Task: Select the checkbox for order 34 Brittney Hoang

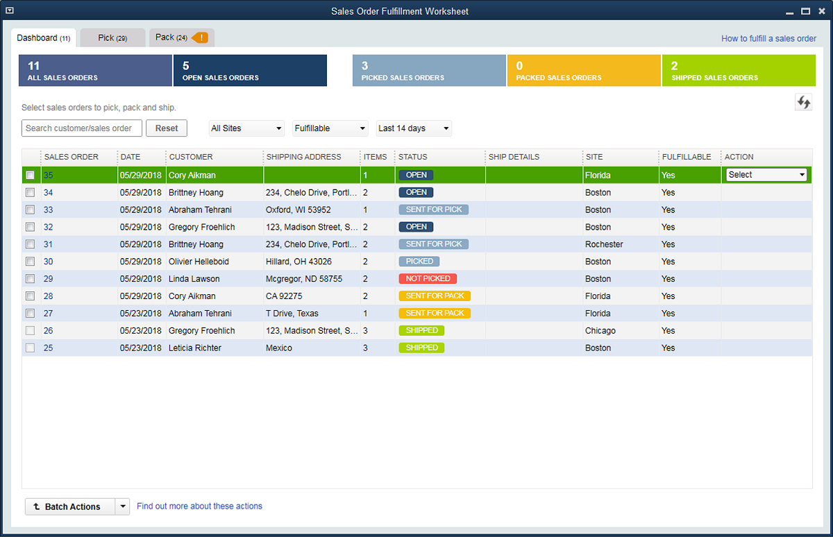Action: 30,192
